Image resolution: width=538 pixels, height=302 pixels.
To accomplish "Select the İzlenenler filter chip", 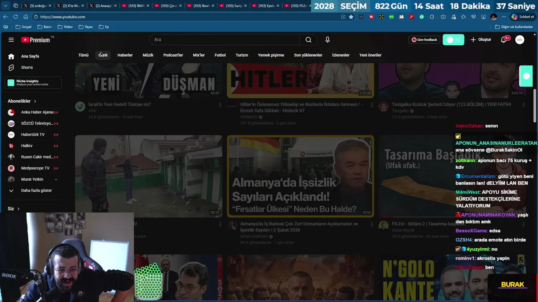I will click(x=341, y=55).
